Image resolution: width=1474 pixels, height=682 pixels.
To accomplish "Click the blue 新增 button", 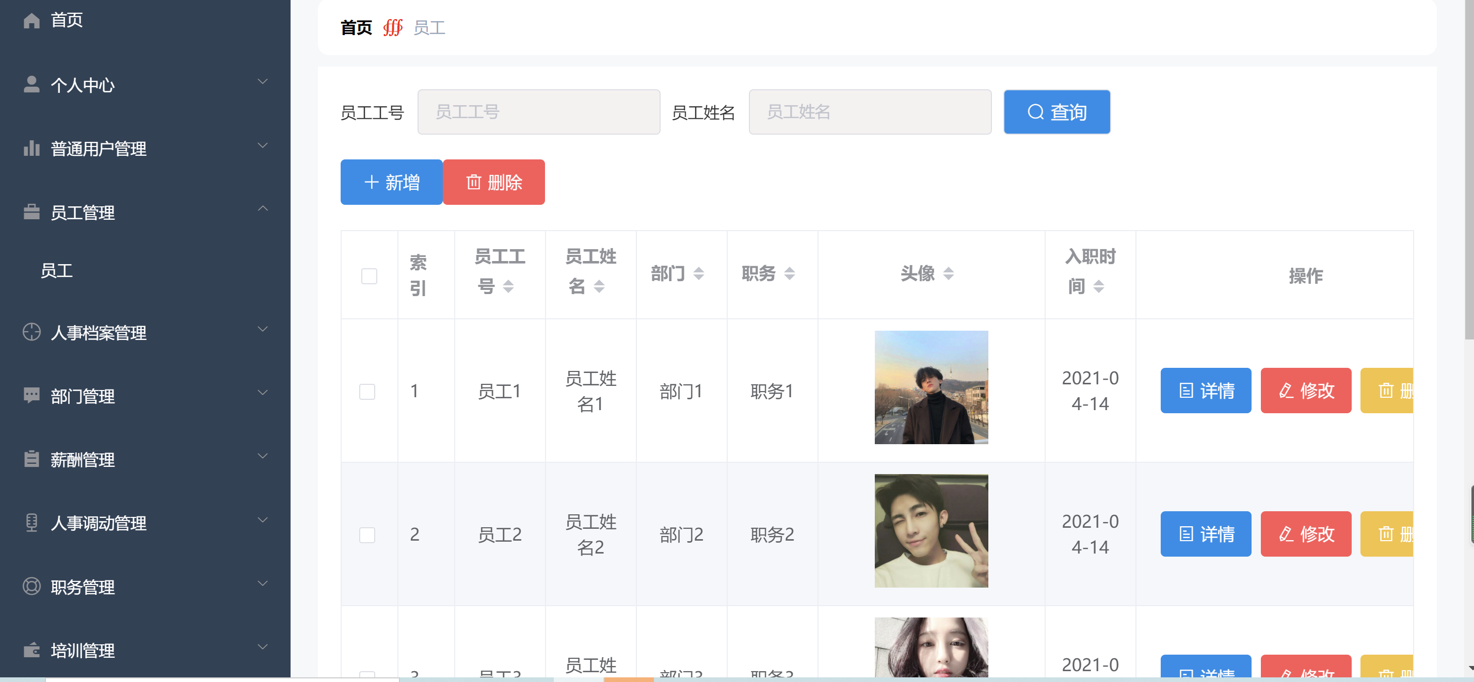I will coord(391,182).
